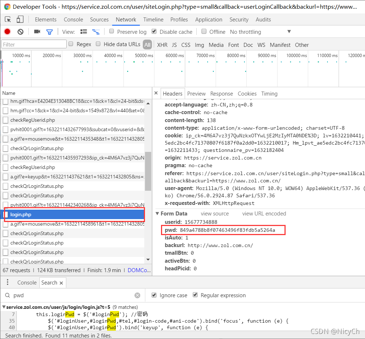This screenshot has height=339, width=365.
Task: Filter requests by WS type
Action: (x=261, y=45)
